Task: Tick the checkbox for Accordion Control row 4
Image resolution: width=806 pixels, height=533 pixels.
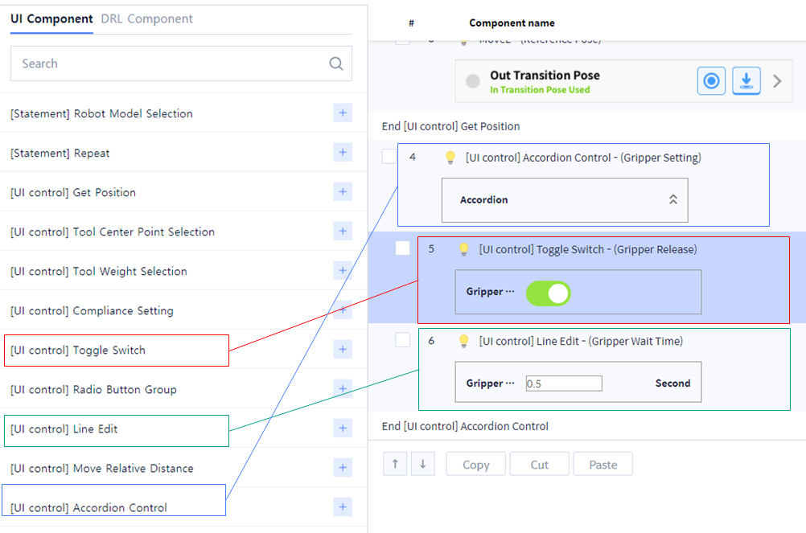Action: (x=389, y=157)
